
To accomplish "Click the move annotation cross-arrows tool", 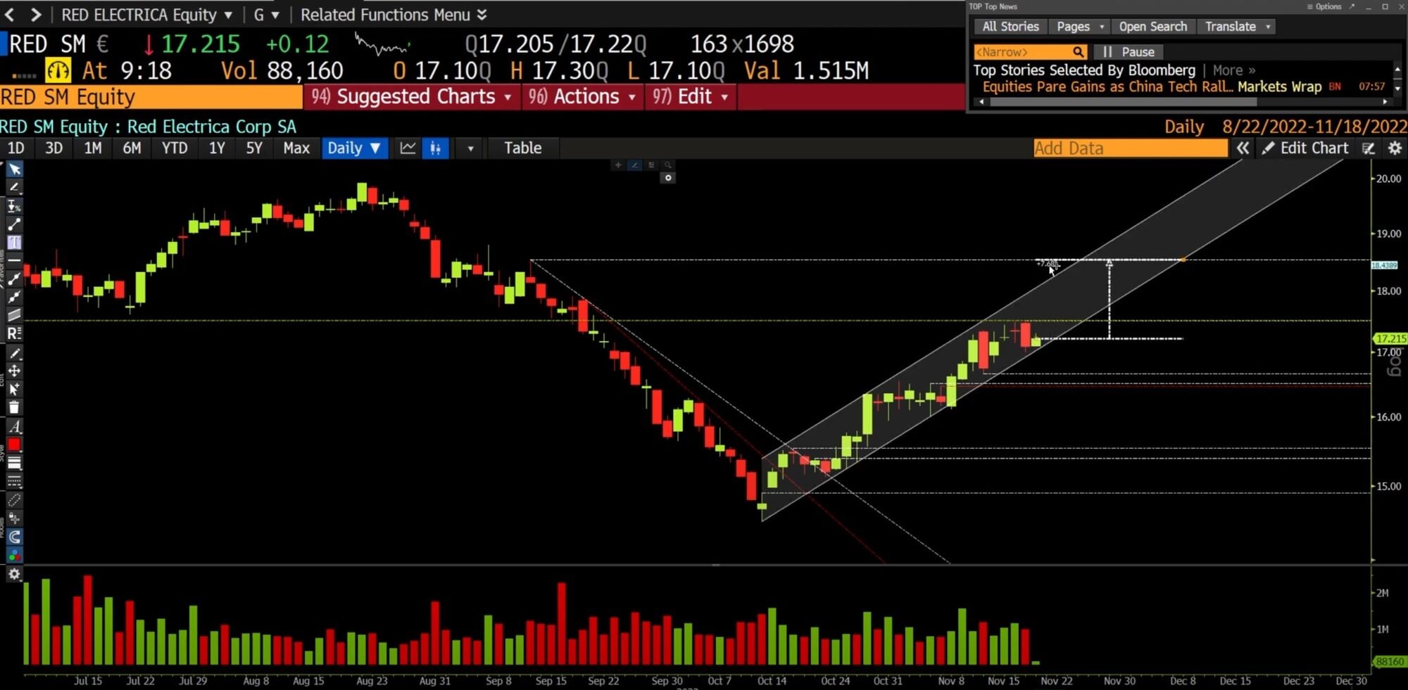I will pyautogui.click(x=14, y=371).
